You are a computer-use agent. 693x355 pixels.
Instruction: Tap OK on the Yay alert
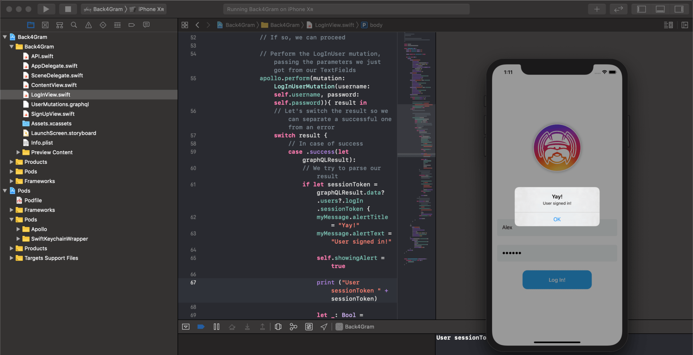click(x=557, y=219)
